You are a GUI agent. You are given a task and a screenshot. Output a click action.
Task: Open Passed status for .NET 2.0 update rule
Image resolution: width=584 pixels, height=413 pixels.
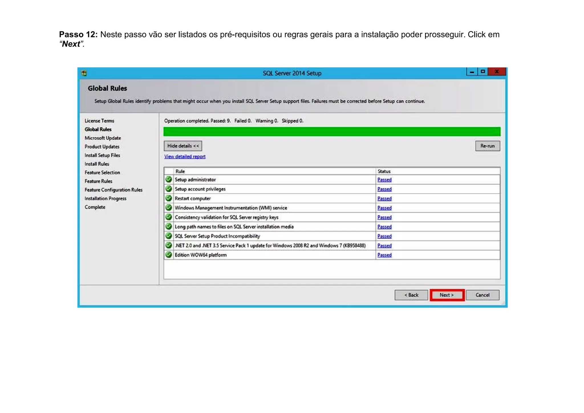(x=384, y=246)
